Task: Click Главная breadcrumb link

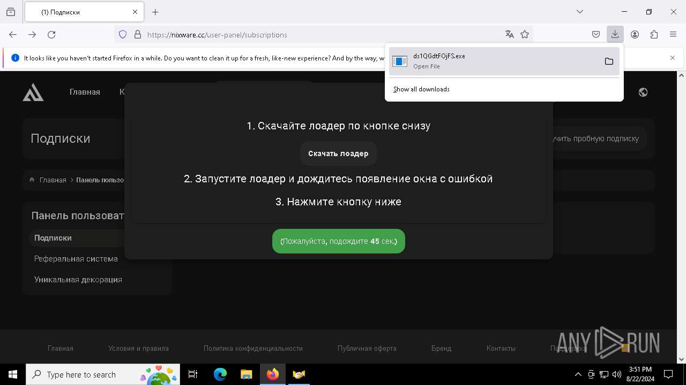Action: (x=53, y=180)
